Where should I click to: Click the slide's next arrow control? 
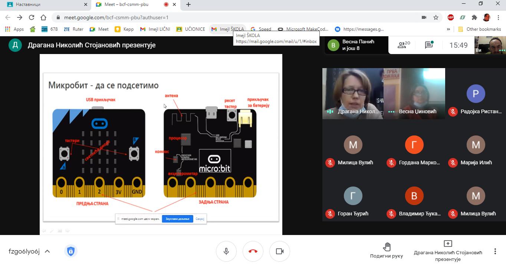coord(68,231)
